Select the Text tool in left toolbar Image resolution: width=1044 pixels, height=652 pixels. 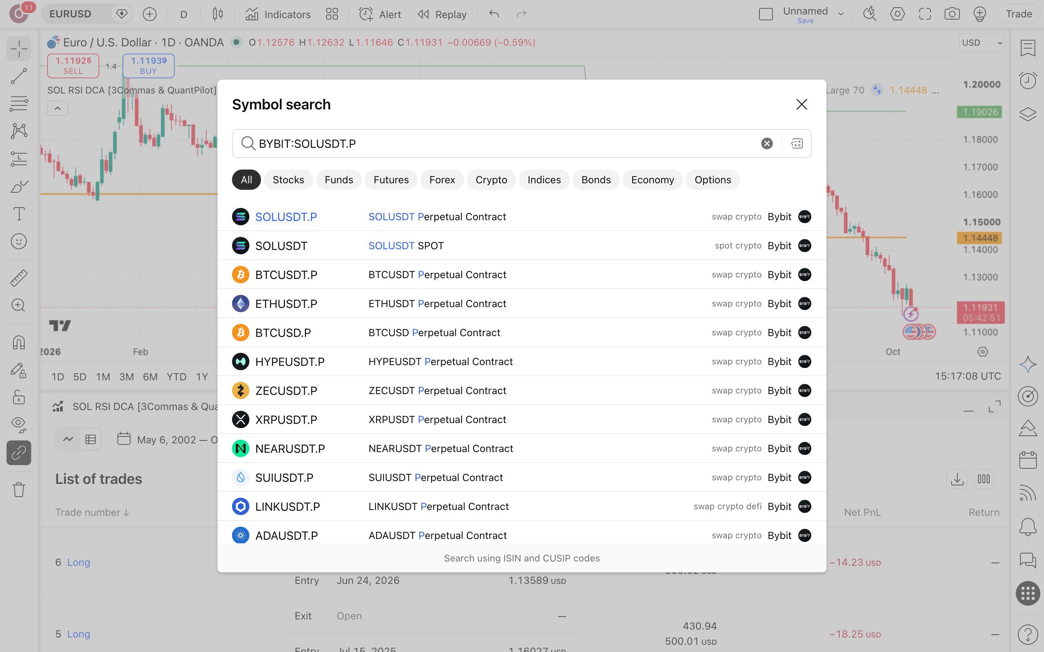click(18, 214)
